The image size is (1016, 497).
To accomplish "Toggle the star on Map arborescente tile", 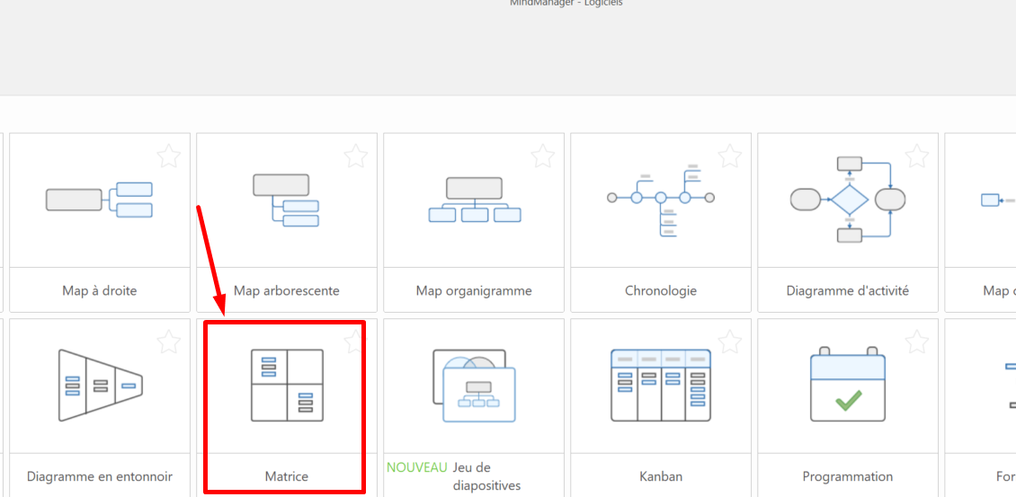I will pyautogui.click(x=356, y=156).
